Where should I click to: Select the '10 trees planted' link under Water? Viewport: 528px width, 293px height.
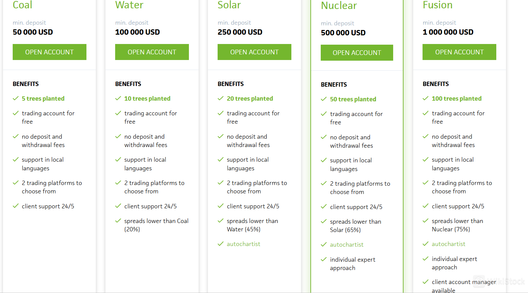pos(147,99)
